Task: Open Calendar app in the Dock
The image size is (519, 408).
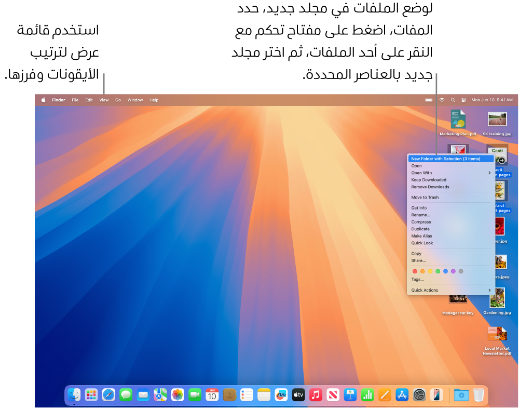Action: pos(212,394)
